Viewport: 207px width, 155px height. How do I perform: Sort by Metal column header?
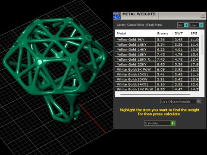[x=135, y=34]
